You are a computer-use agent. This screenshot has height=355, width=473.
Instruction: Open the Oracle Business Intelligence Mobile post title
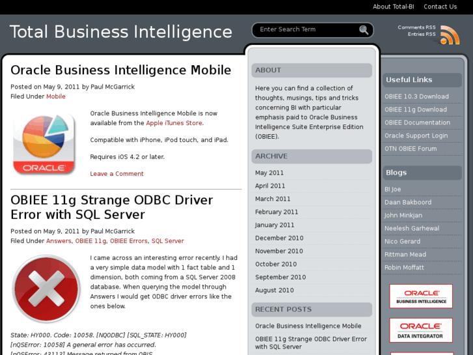pyautogui.click(x=120, y=70)
